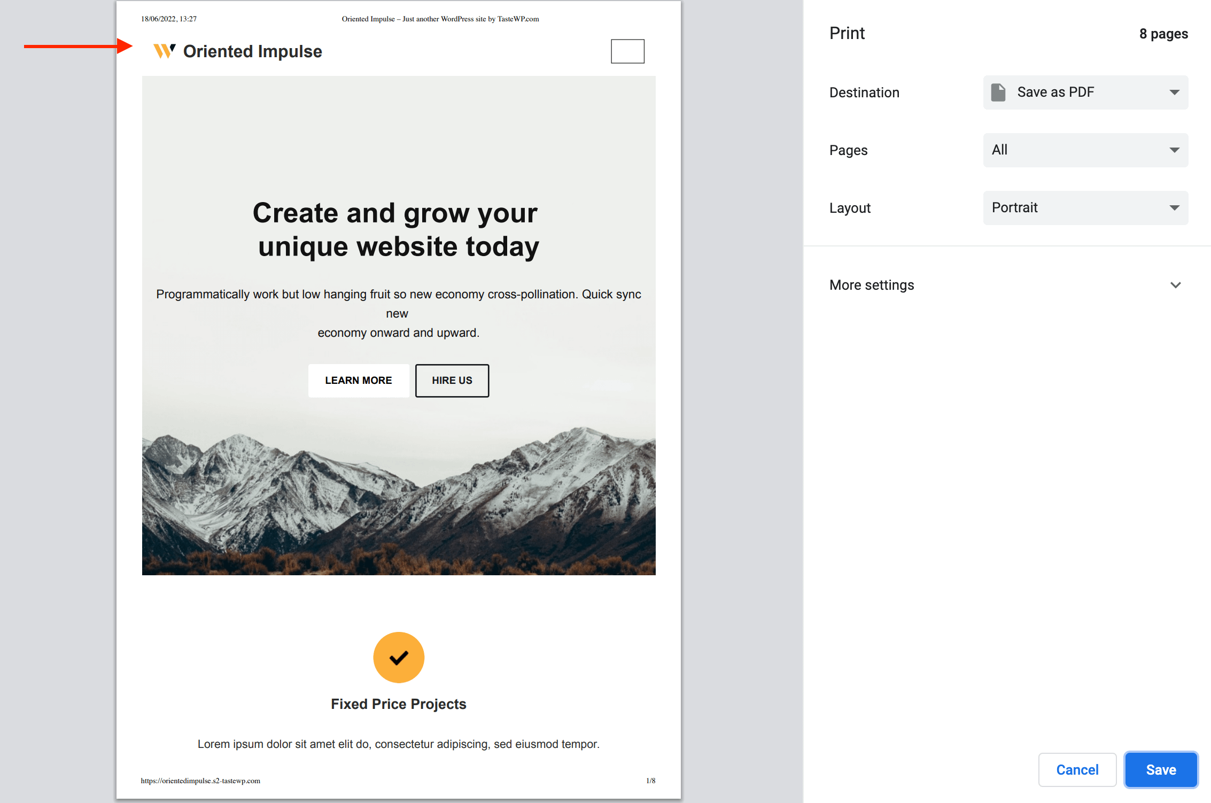Click the Layout dropdown arrow icon
This screenshot has height=803, width=1211.
tap(1174, 208)
